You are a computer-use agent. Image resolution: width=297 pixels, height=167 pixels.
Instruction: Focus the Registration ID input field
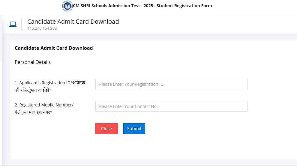point(171,84)
